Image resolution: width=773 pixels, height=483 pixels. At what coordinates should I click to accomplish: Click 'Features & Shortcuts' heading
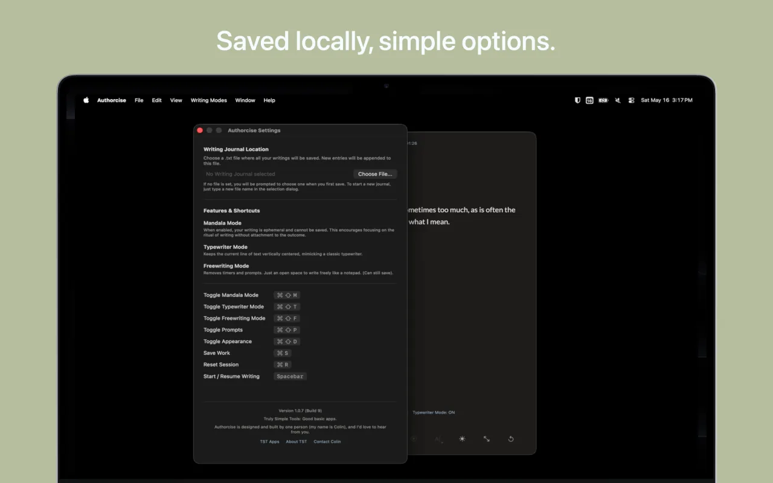tap(232, 211)
